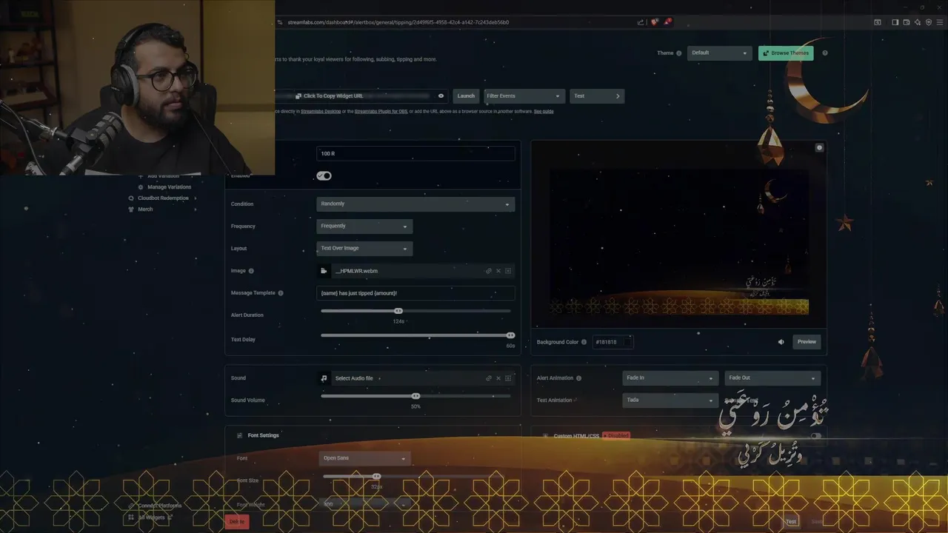Click the link icon in the Image row
Image resolution: width=948 pixels, height=533 pixels.
[x=489, y=271]
